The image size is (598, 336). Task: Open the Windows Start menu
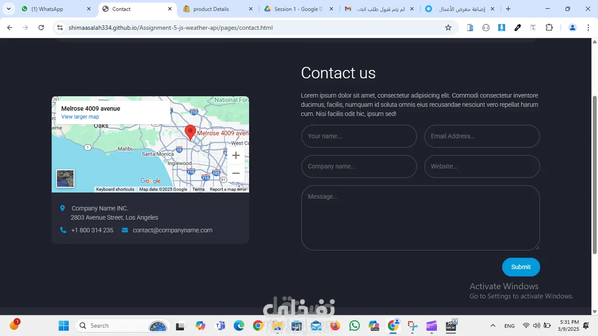63,325
